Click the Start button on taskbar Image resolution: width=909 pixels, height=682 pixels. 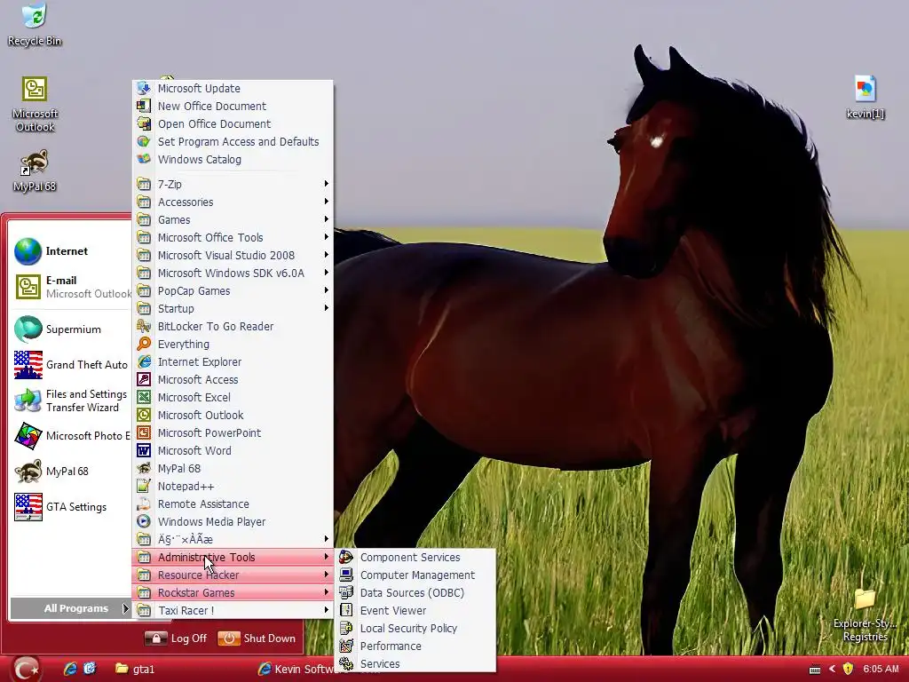pyautogui.click(x=25, y=669)
